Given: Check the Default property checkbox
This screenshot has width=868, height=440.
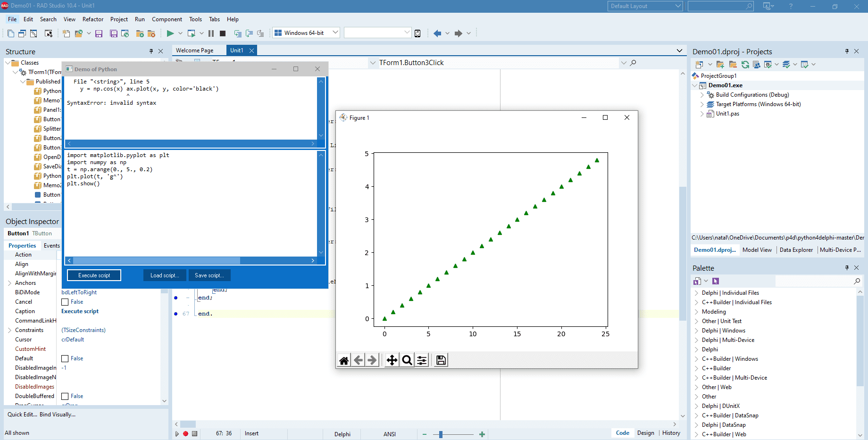Looking at the screenshot, I should point(65,358).
